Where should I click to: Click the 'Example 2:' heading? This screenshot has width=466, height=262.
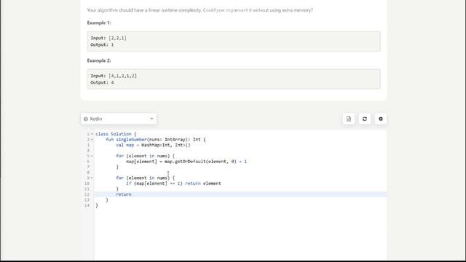point(99,60)
